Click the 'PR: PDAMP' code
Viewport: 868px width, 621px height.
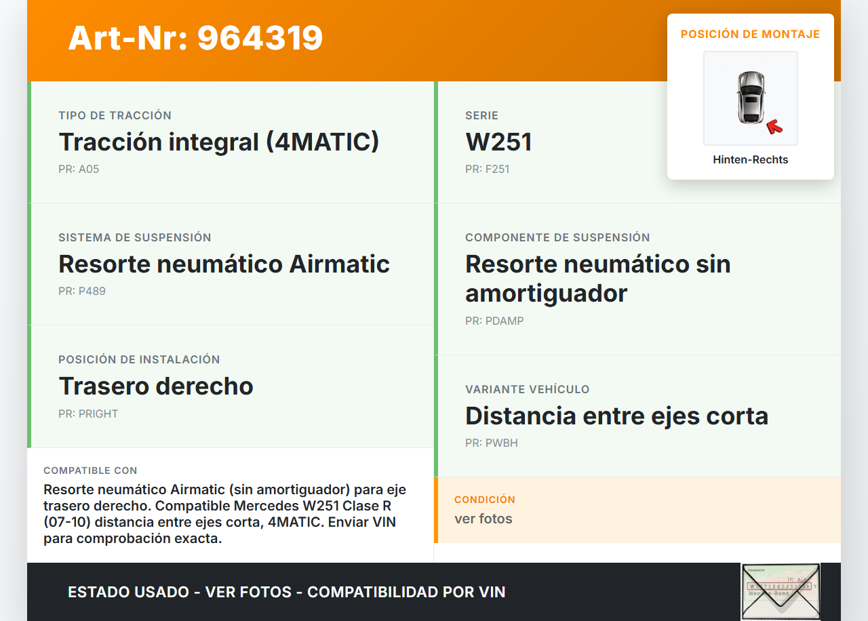pyautogui.click(x=494, y=321)
